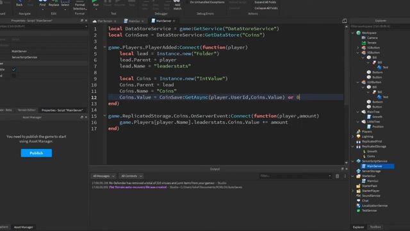This screenshot has height=231, width=410.
Task: Click the Find tool in the Edit group
Action: (42, 4)
